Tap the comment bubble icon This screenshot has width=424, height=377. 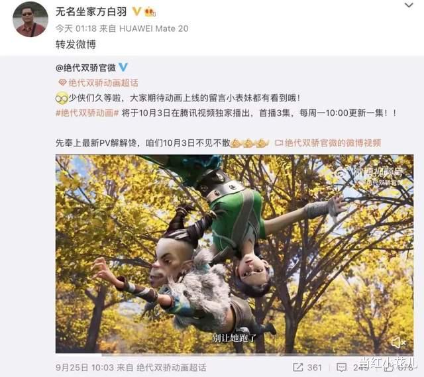(x=341, y=367)
